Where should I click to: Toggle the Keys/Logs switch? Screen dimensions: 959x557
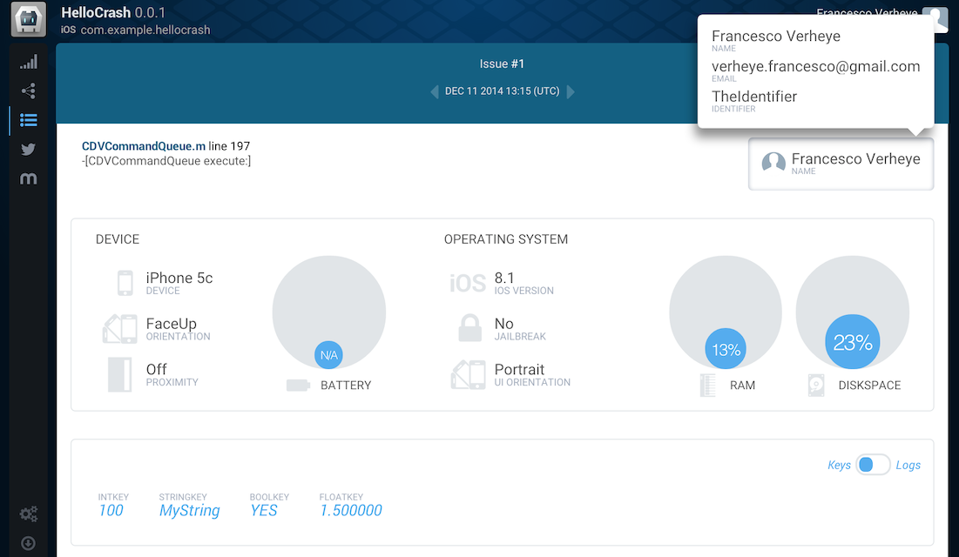(873, 465)
